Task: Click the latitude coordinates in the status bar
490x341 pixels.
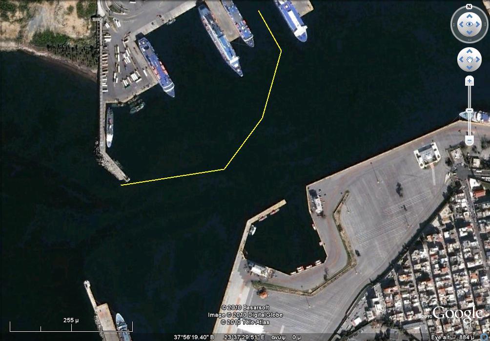Action: pyautogui.click(x=194, y=337)
